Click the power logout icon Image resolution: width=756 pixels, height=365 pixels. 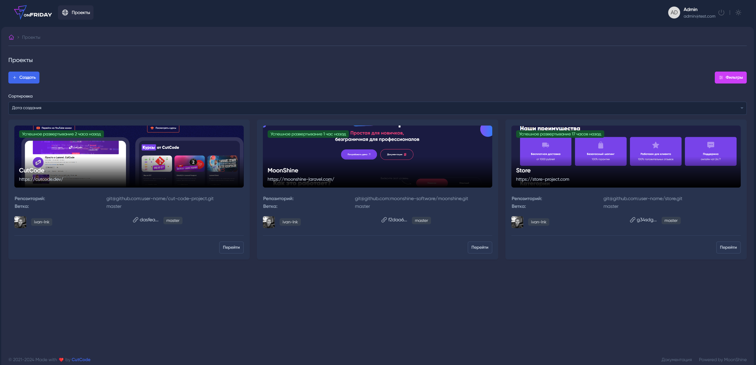(x=721, y=13)
